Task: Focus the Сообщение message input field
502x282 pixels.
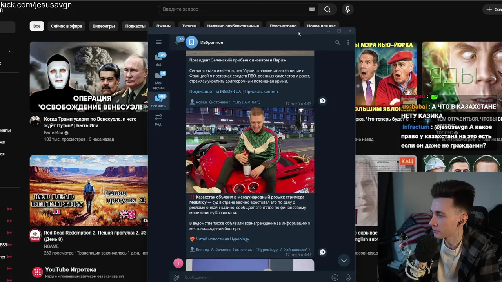Action: 255,277
